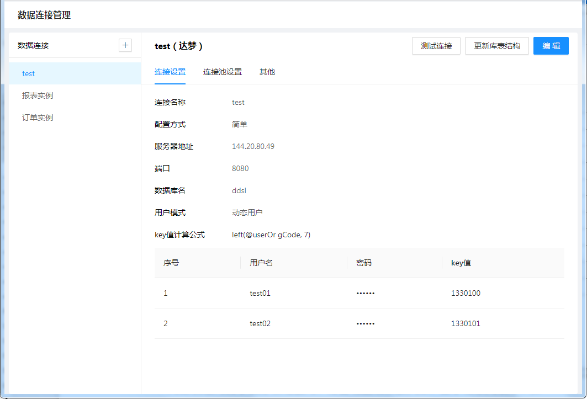Click the password dots in test01 row
The width and height of the screenshot is (587, 399).
(x=366, y=293)
